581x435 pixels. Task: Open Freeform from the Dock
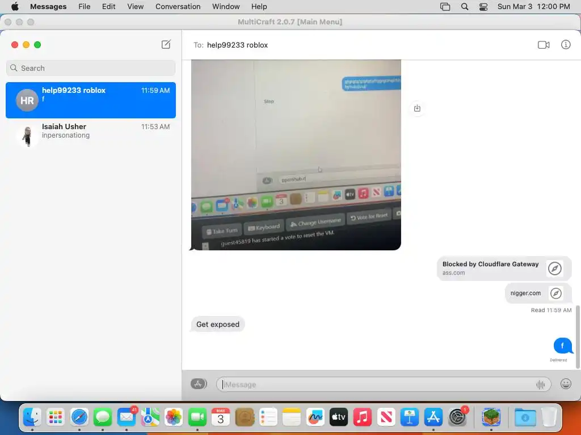point(315,417)
